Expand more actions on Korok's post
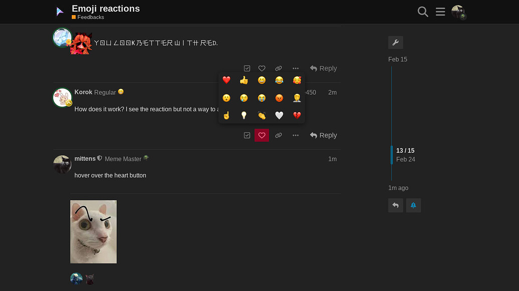 click(x=295, y=135)
